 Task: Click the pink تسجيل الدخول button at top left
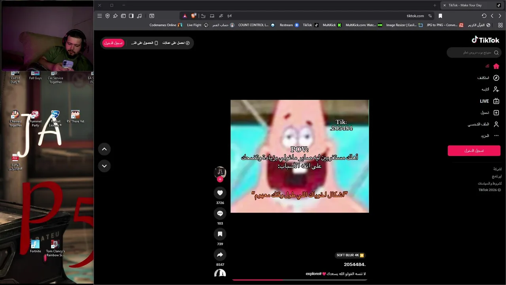pos(113,43)
